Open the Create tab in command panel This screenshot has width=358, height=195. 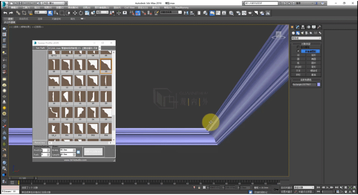(x=292, y=27)
